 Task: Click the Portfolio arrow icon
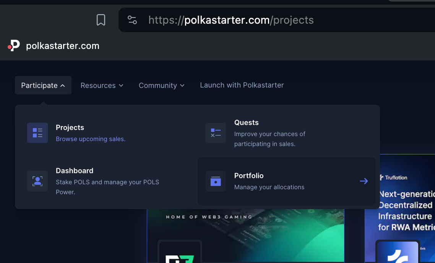364,181
